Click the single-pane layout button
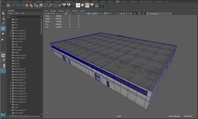The image size is (198, 119). pyautogui.click(x=3, y=56)
